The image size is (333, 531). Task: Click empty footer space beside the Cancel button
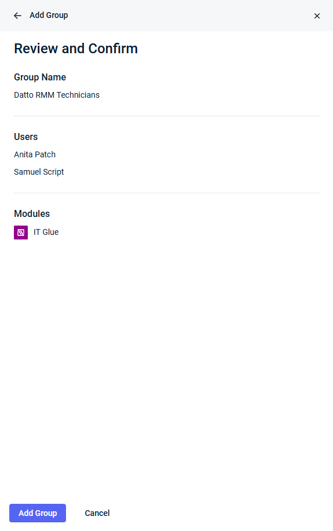coord(221,512)
